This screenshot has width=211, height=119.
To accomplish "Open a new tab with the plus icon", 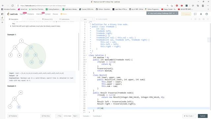I will [x=2, y=22].
